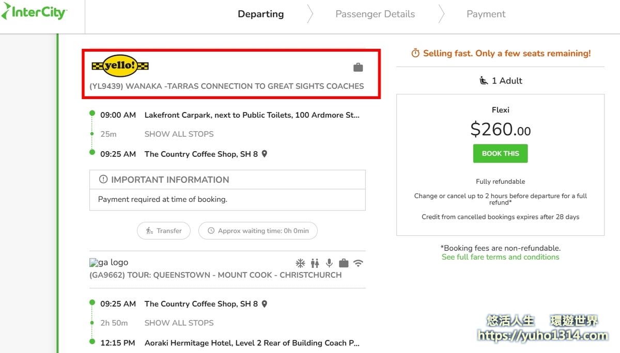Click map pin beside 09:25 AM tour departure
Image resolution: width=620 pixels, height=353 pixels.
point(265,304)
